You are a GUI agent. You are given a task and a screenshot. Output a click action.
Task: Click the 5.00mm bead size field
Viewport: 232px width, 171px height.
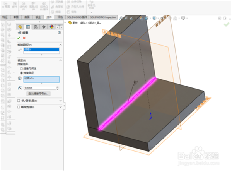click(x=39, y=88)
